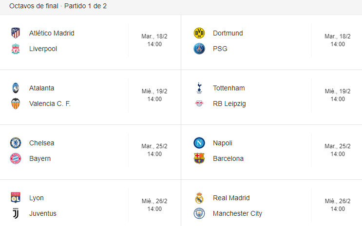Image resolution: width=362 pixels, height=226 pixels.
Task: Open Chelsea vs Bayern match date Mar., 25/2
Action: click(x=154, y=146)
